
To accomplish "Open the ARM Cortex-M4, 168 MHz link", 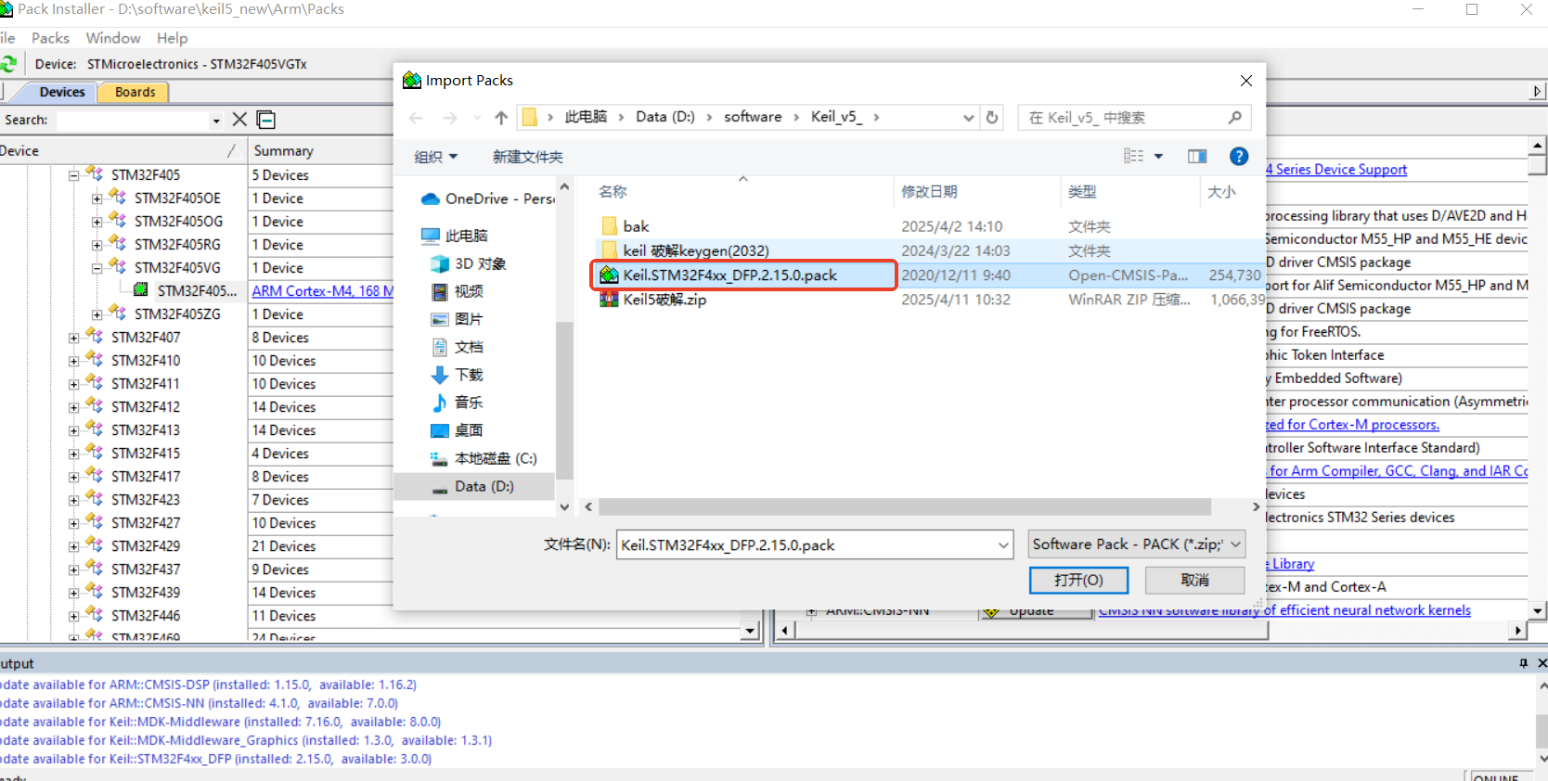I will 323,291.
